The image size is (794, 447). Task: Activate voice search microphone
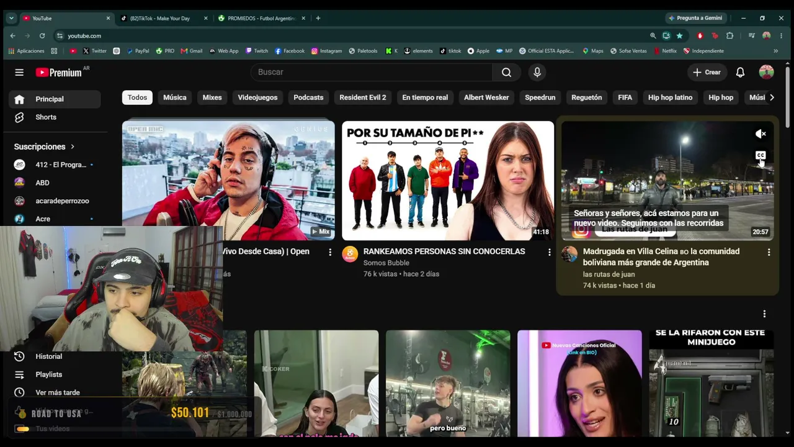click(x=537, y=72)
